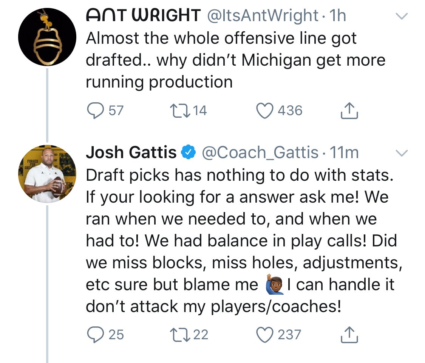
Task: Retweet Josh Gattis's tweet
Action: [x=180, y=335]
